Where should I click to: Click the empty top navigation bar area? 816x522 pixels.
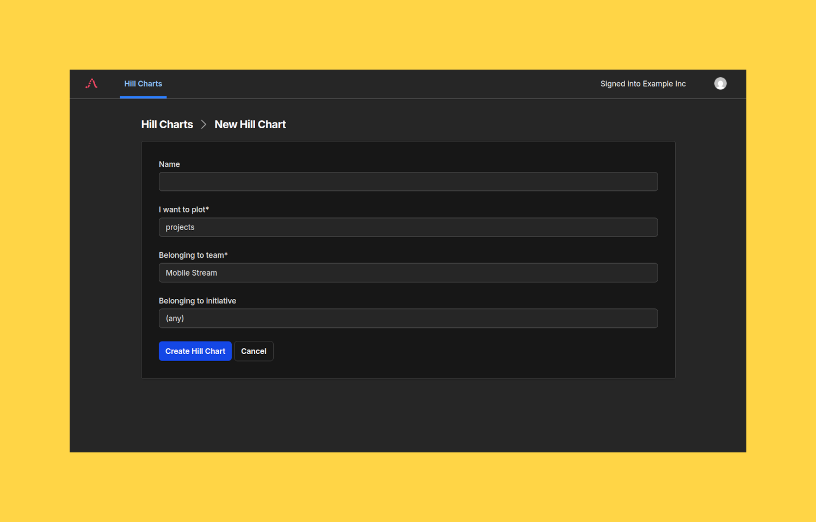tap(381, 84)
